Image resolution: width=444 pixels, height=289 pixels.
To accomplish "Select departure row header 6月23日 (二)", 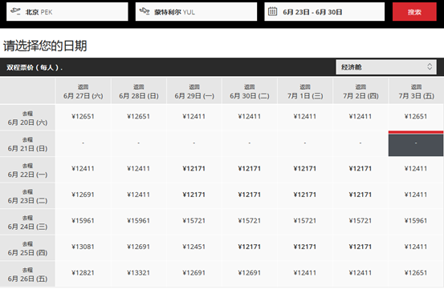I will click(x=27, y=196).
